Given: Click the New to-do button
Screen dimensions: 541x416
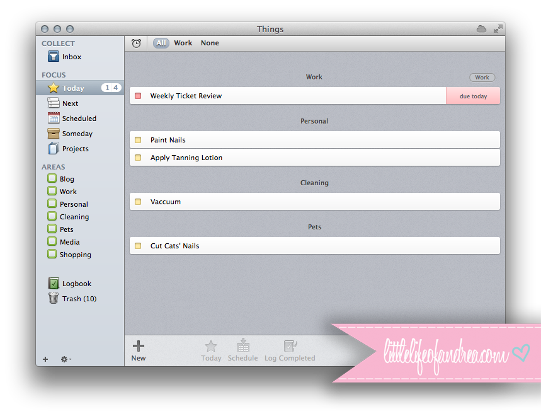Looking at the screenshot, I should pyautogui.click(x=139, y=350).
